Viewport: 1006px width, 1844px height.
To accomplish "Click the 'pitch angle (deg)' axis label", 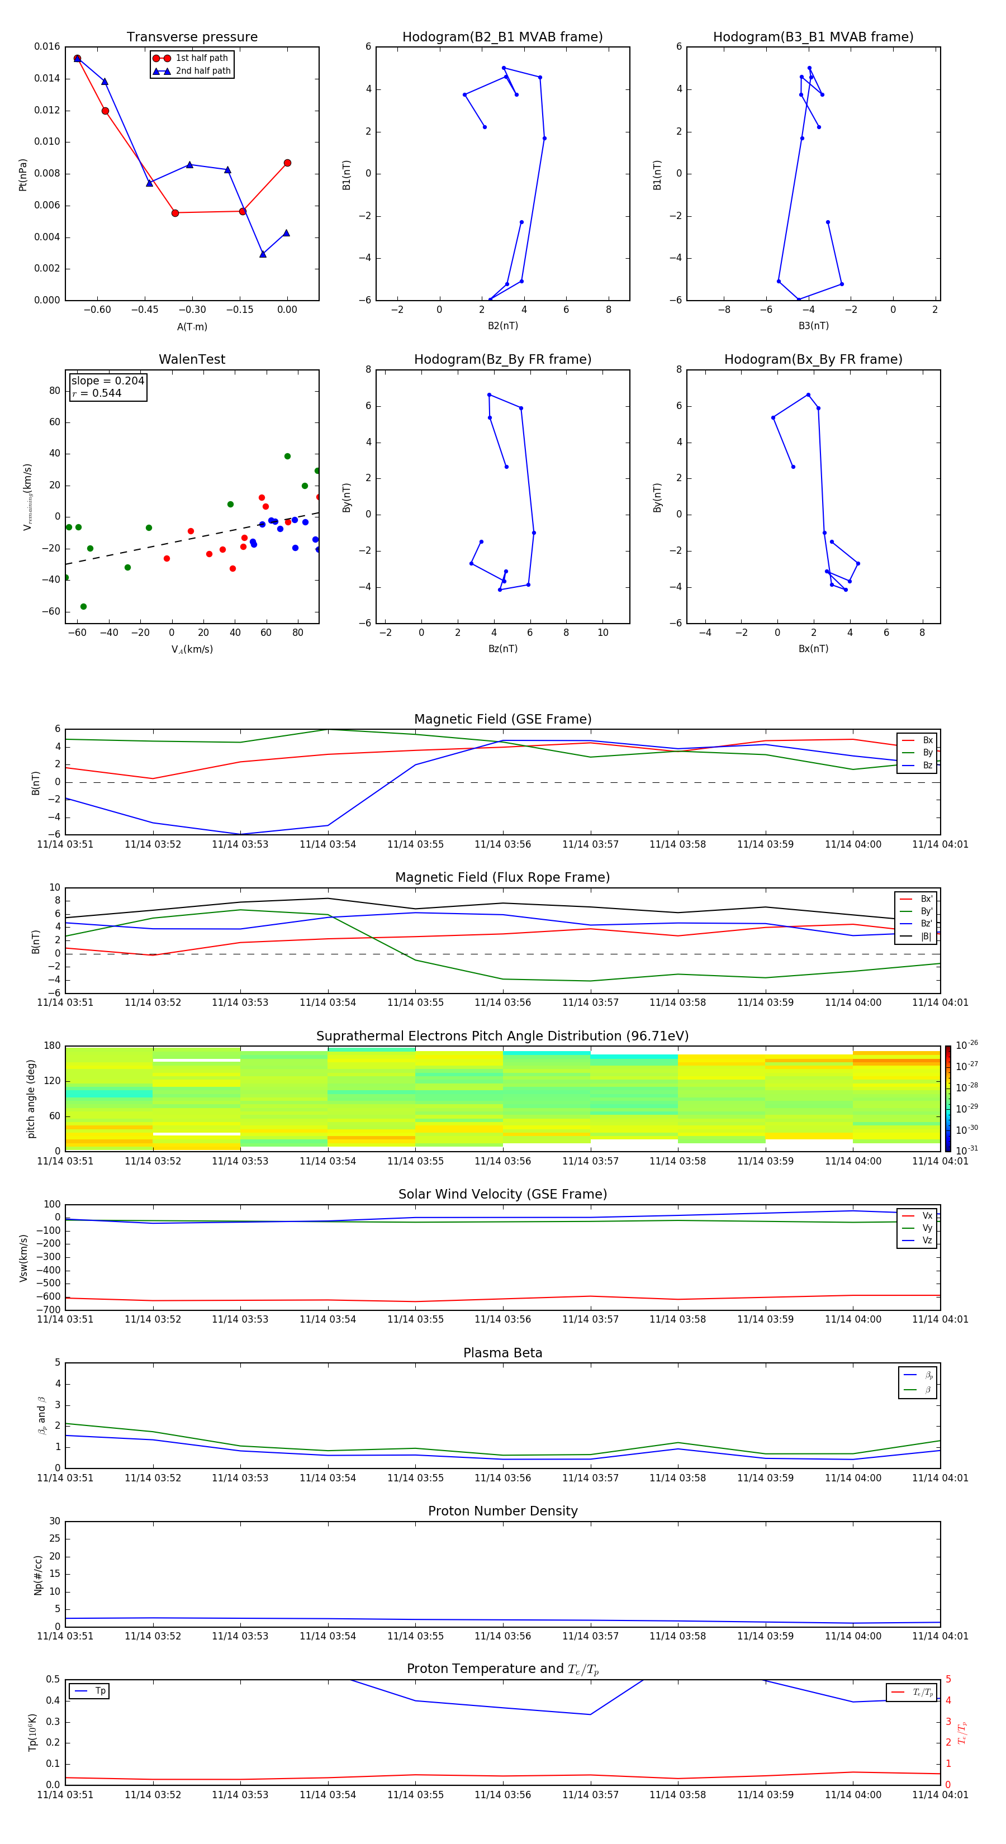I will click(x=31, y=1098).
